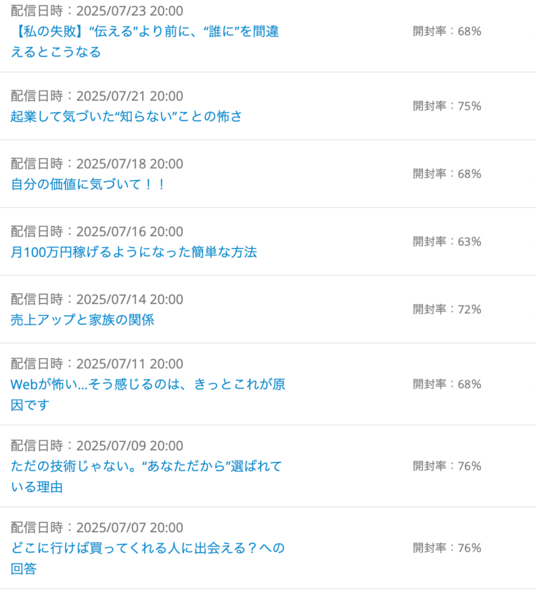Open the どこに行けば買ってくれる人に出会える？ email link
The height and width of the screenshot is (593, 536).
click(x=147, y=558)
